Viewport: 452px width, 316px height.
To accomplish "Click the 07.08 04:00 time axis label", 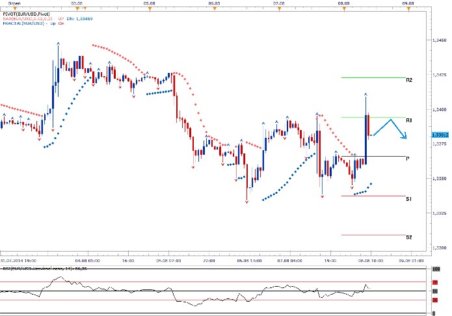I will click(x=290, y=261).
